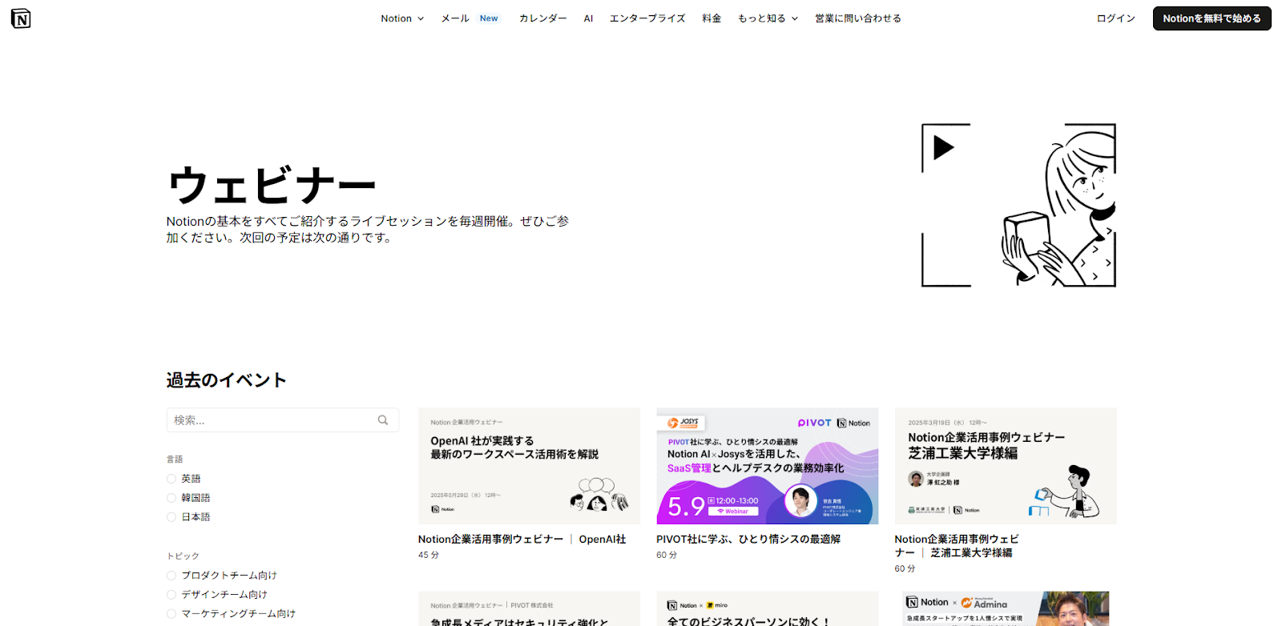Click the 45 分 duration text
The width and height of the screenshot is (1282, 626).
[429, 555]
